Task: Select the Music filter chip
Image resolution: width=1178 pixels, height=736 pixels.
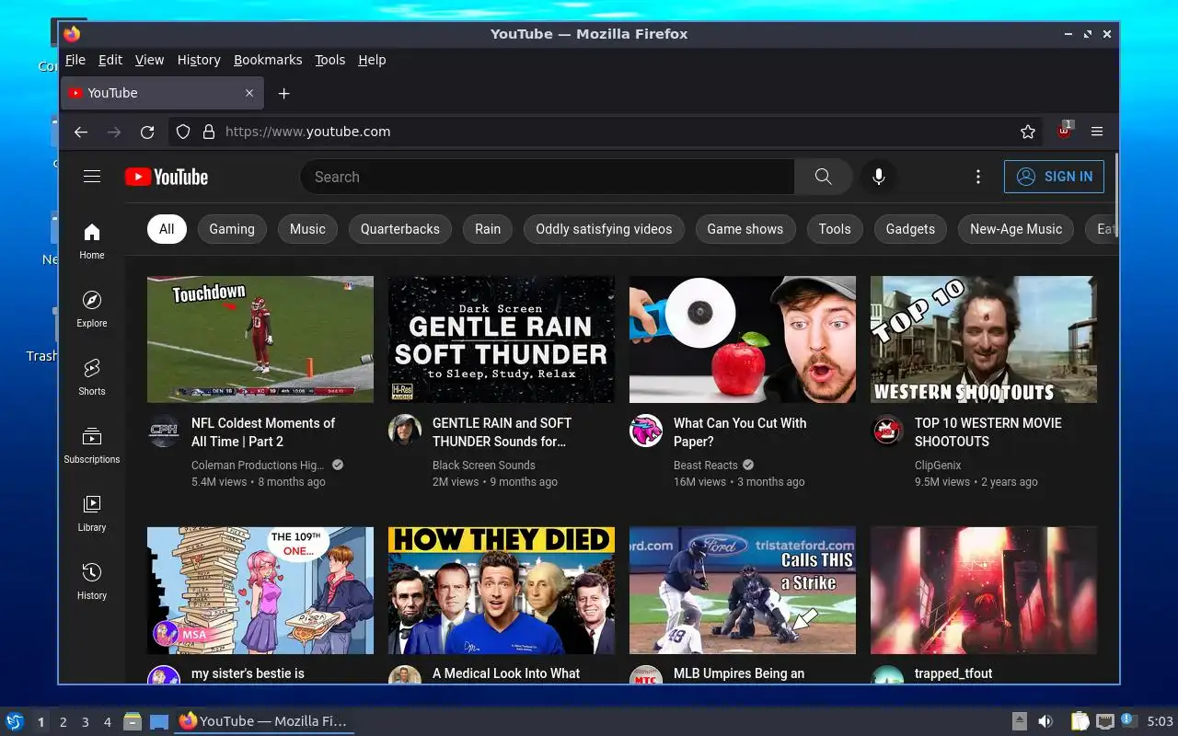Action: click(x=307, y=229)
